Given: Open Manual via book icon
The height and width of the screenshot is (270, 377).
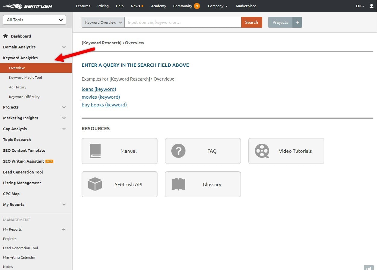Looking at the screenshot, I should pyautogui.click(x=95, y=151).
